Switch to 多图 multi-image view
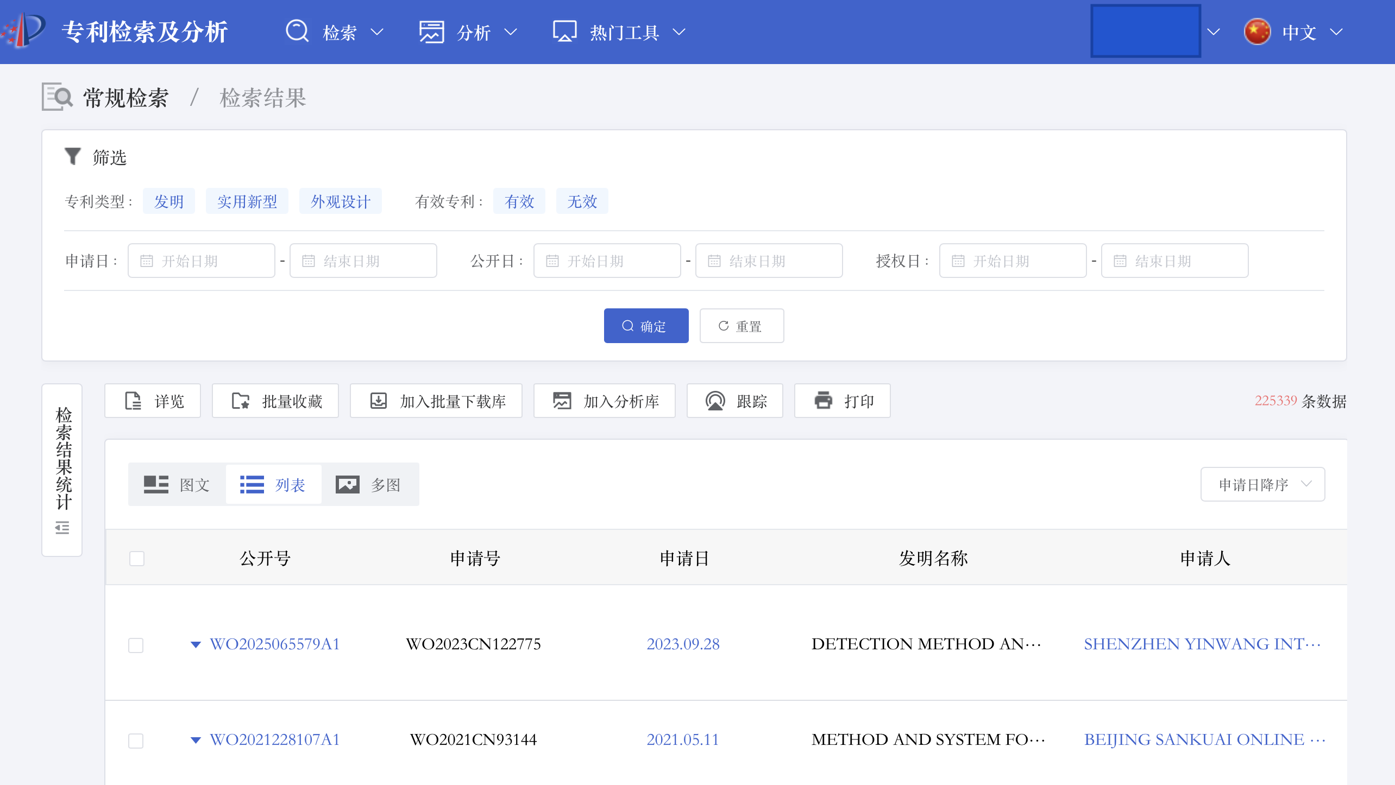This screenshot has width=1395, height=785. click(x=369, y=484)
